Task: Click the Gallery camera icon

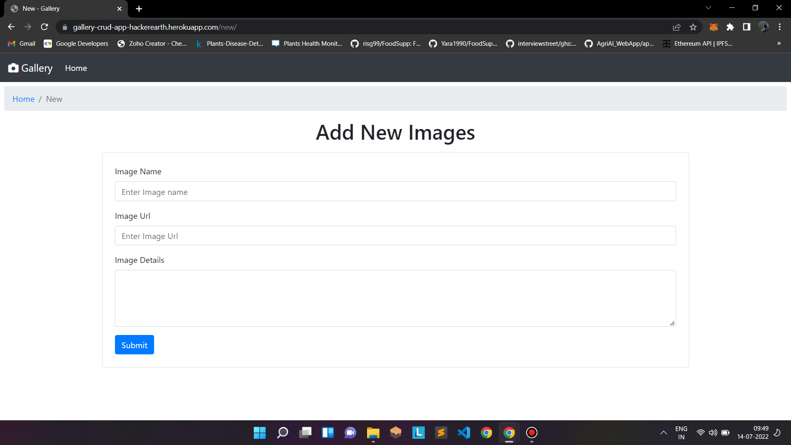Action: (x=13, y=68)
